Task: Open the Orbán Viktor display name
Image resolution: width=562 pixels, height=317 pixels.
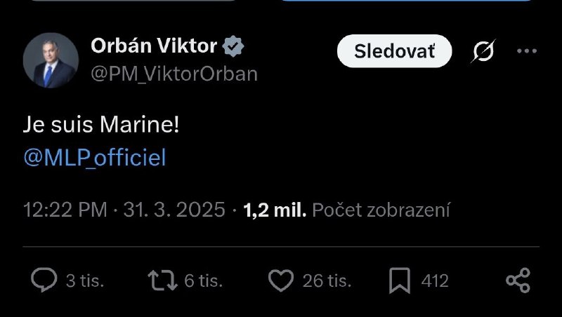Action: [x=154, y=47]
